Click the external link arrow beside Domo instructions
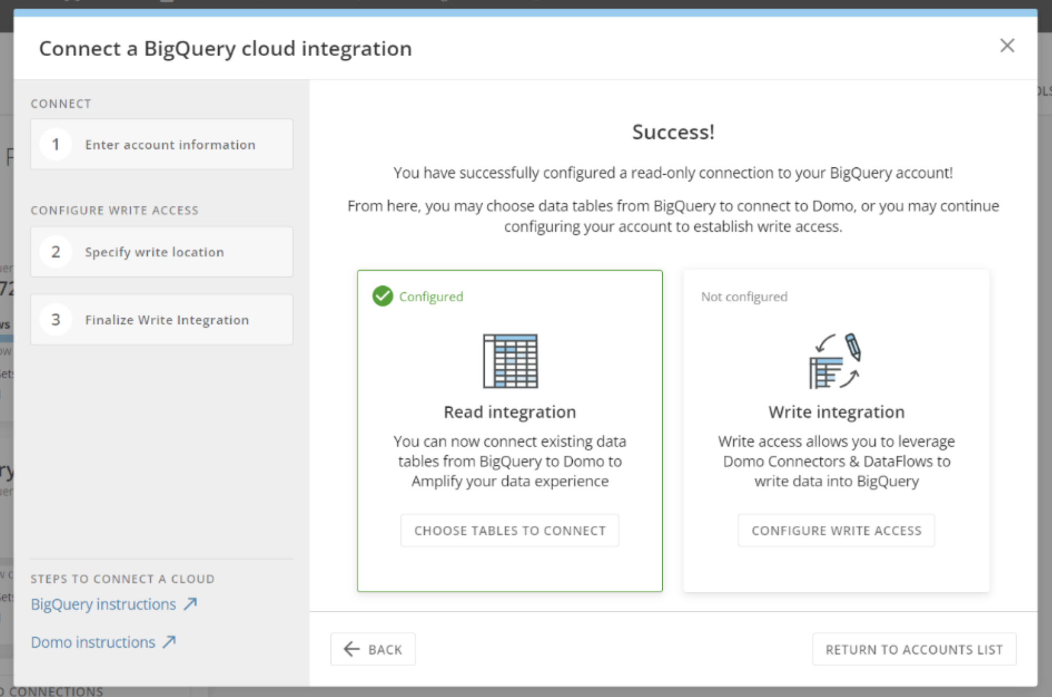Screen dimensions: 1052x697 click(167, 642)
